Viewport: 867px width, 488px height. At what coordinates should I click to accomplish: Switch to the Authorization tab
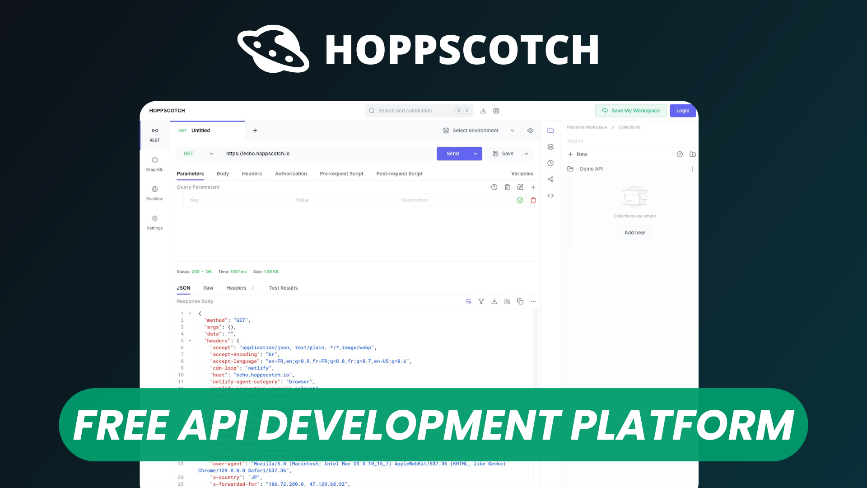(291, 174)
